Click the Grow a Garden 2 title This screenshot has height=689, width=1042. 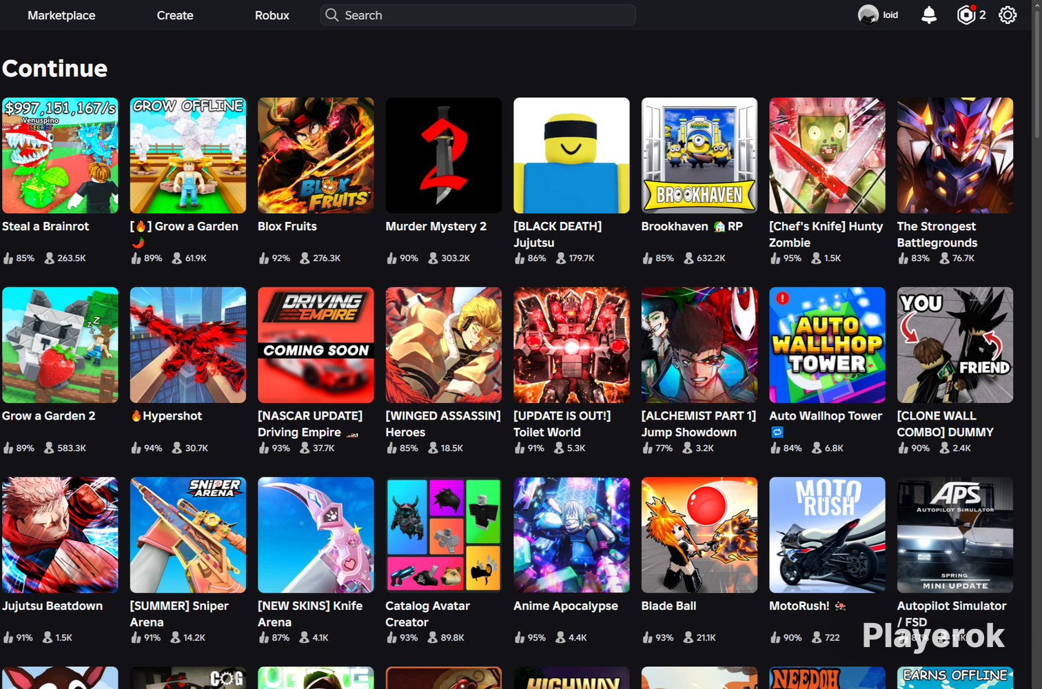tap(49, 416)
